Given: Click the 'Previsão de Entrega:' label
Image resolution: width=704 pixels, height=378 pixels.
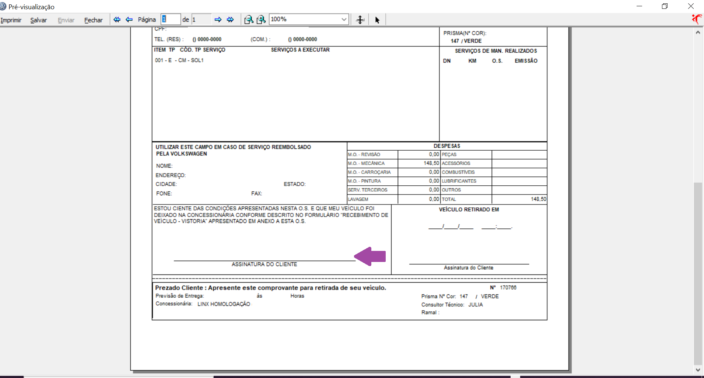Looking at the screenshot, I should [179, 296].
